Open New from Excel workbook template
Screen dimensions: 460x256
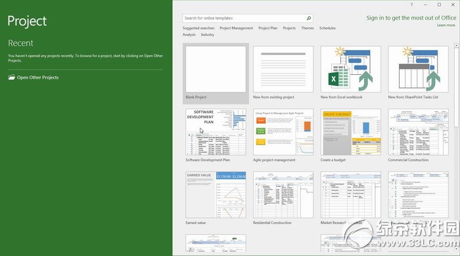click(x=351, y=69)
